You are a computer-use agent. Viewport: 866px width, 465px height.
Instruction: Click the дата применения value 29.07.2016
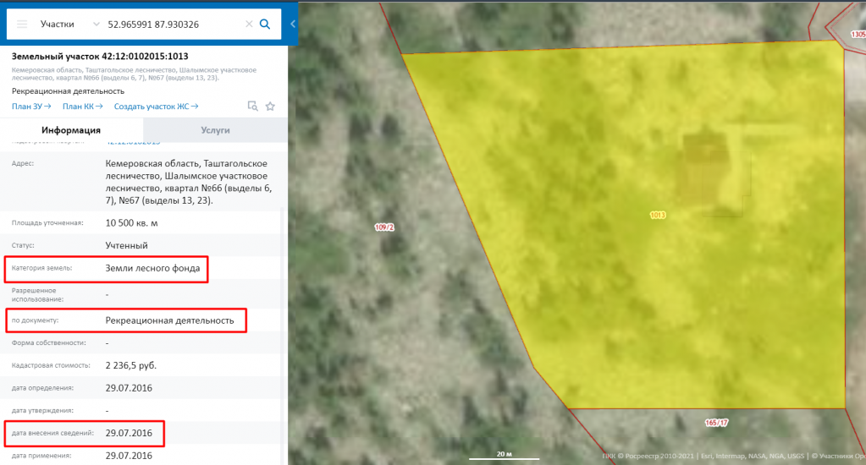(x=129, y=456)
